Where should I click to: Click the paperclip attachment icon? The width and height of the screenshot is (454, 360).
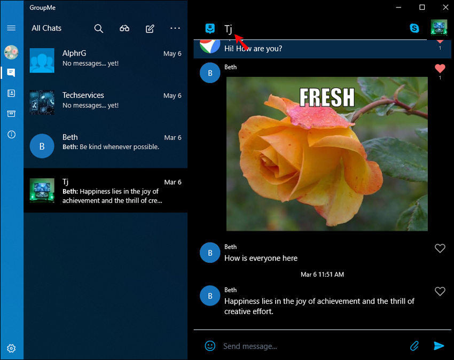(x=414, y=346)
